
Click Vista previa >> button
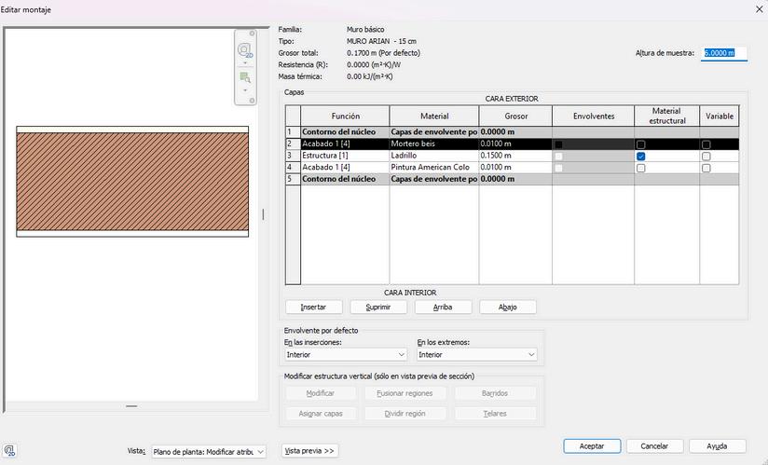[309, 450]
